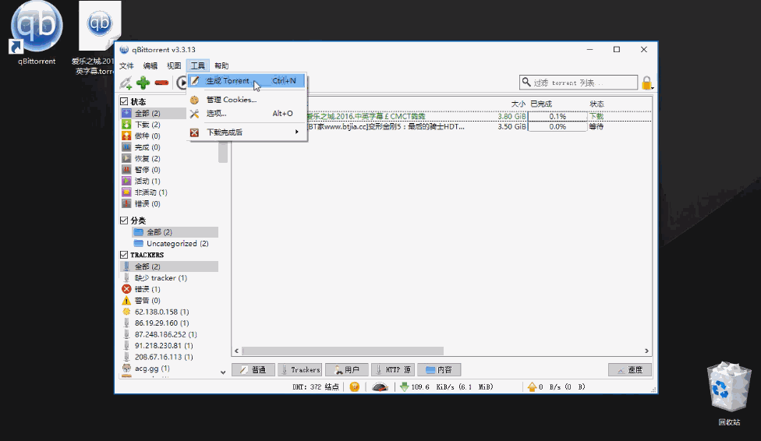This screenshot has width=761, height=441.
Task: Open the 帮助 menu
Action: click(221, 65)
